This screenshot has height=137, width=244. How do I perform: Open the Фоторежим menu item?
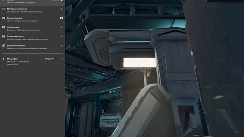click(x=32, y=29)
